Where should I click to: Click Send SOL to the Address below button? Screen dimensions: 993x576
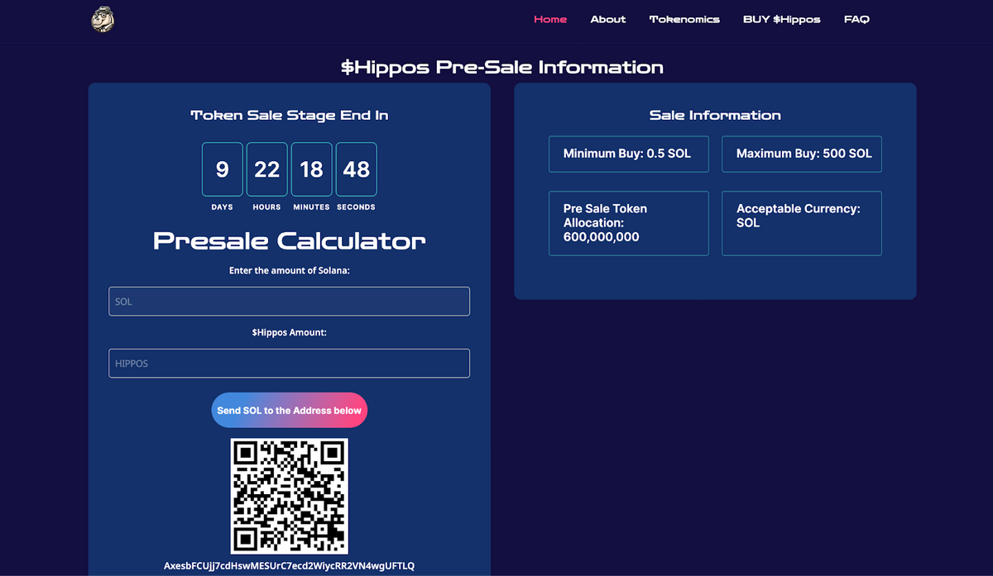pyautogui.click(x=289, y=411)
